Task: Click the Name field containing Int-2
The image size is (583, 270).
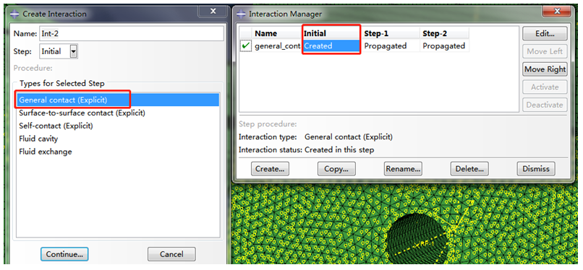Action: (132, 34)
